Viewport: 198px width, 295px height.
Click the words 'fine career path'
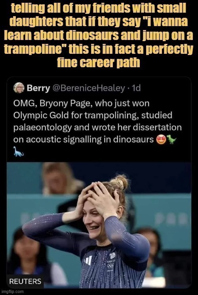pos(99,62)
